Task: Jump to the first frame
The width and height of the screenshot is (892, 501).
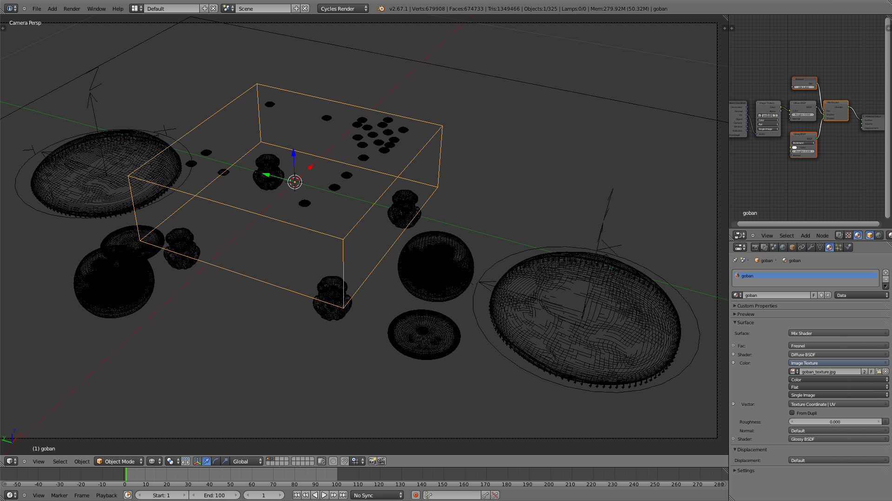Action: click(x=296, y=495)
